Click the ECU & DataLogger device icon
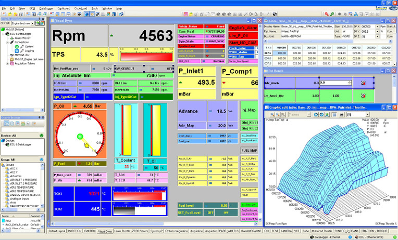Viewport: 398px width, 240px height. (8, 144)
